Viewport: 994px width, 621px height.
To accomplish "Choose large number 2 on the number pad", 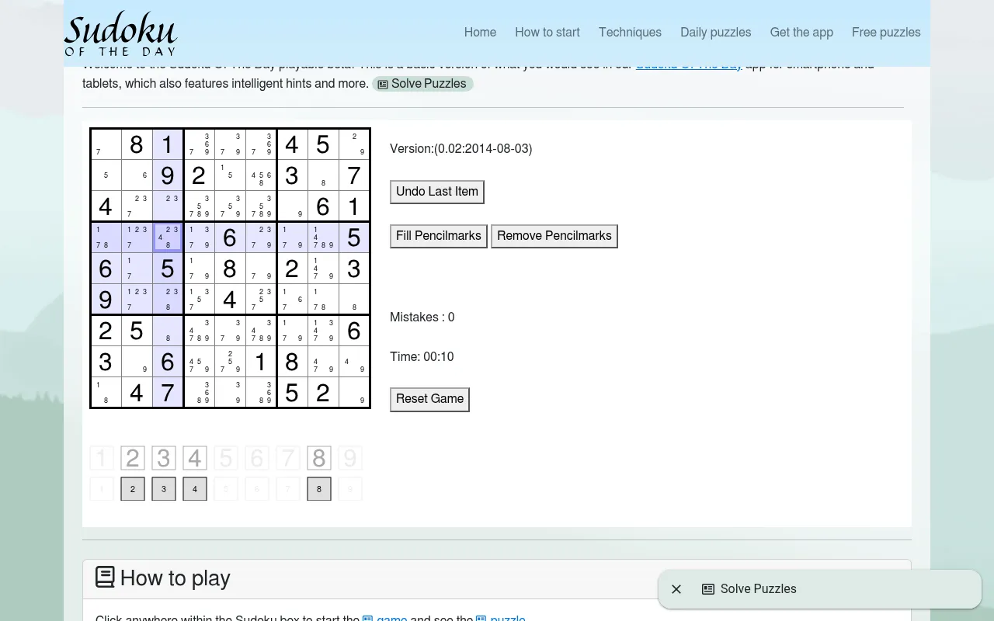I will (x=133, y=458).
